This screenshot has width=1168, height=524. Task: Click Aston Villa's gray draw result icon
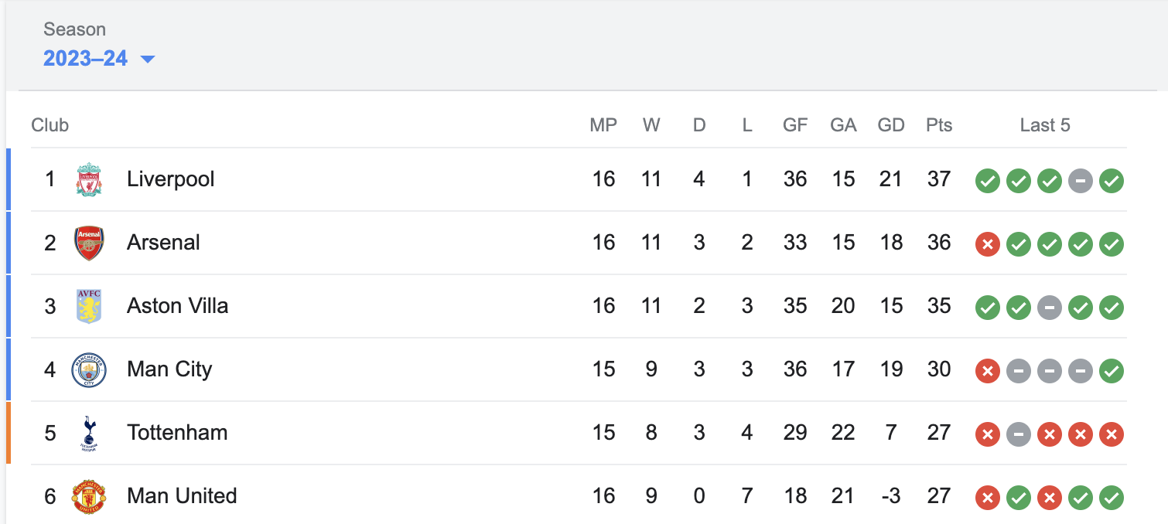click(1050, 308)
